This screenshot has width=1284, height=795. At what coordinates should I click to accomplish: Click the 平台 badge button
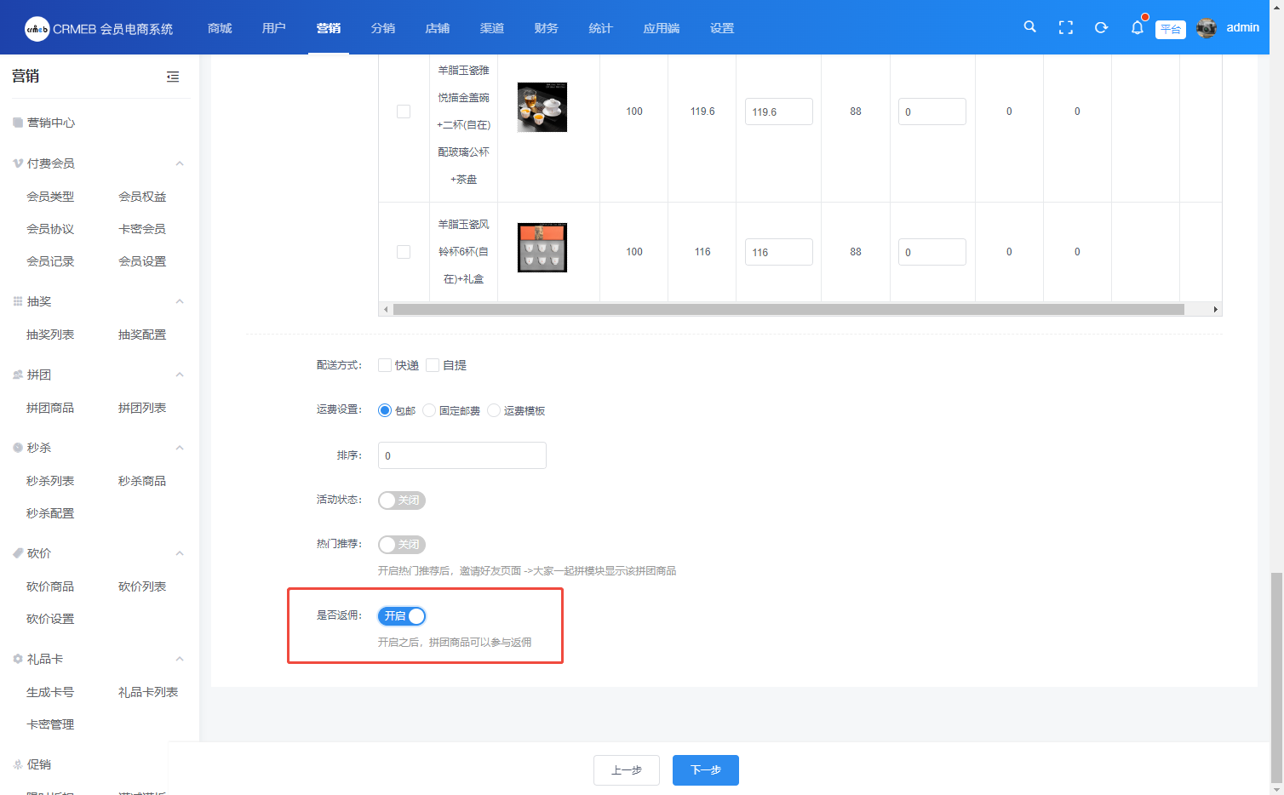pyautogui.click(x=1171, y=29)
